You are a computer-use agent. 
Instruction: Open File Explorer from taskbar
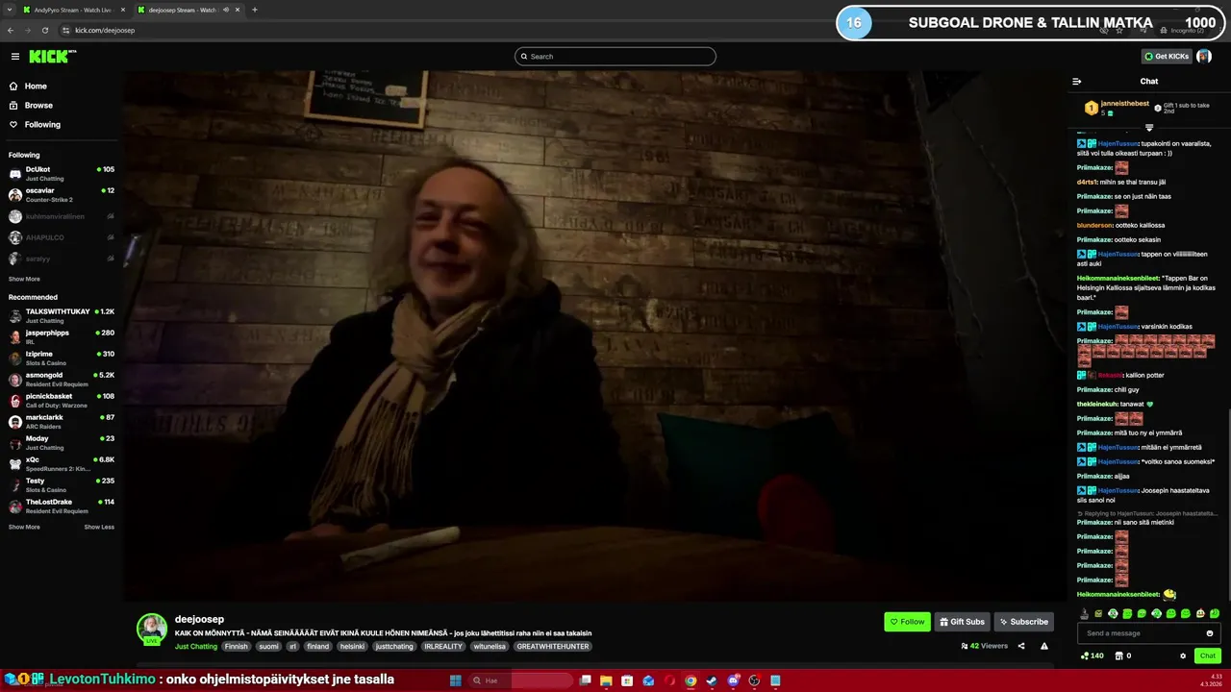(606, 680)
